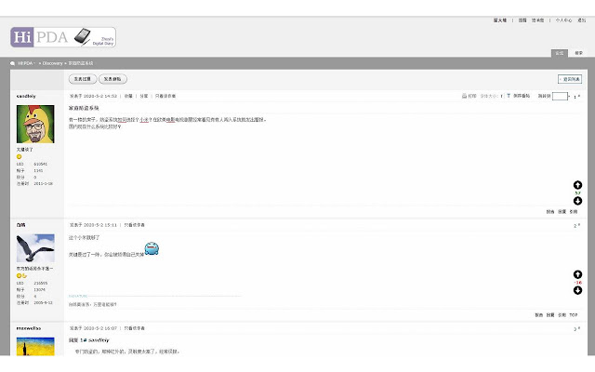
Task: Click the username maxwellss
Action: [x=29, y=328]
